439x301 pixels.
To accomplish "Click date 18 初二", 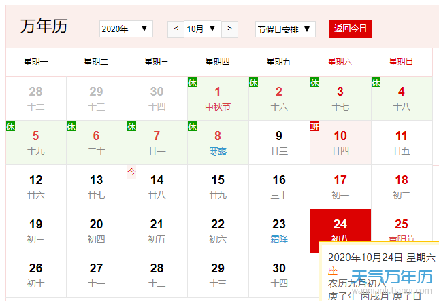I will pyautogui.click(x=402, y=187).
